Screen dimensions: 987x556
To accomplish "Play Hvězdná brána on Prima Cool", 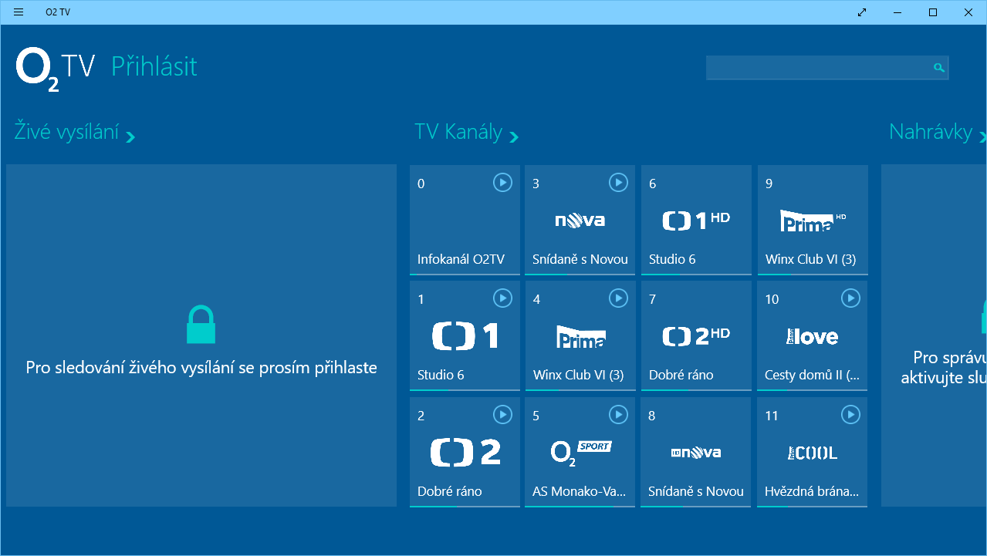I will (x=850, y=414).
